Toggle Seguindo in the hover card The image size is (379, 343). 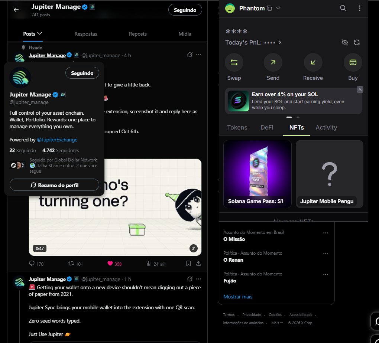coord(82,73)
